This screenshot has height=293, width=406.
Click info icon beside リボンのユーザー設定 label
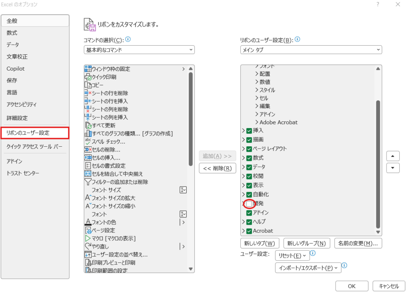click(297, 39)
